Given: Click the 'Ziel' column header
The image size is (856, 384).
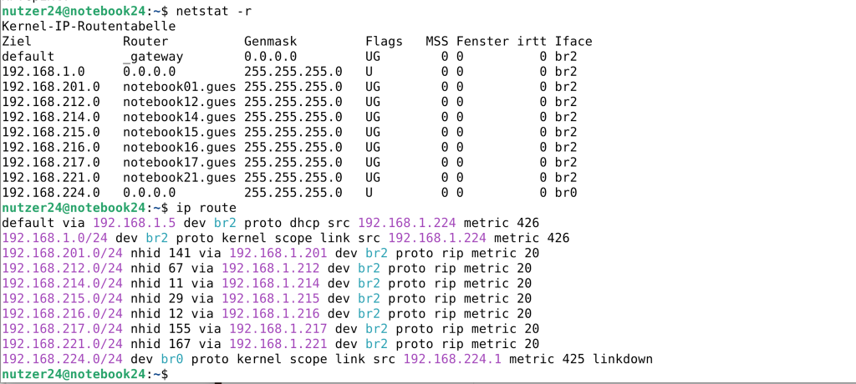Looking at the screenshot, I should point(17,42).
